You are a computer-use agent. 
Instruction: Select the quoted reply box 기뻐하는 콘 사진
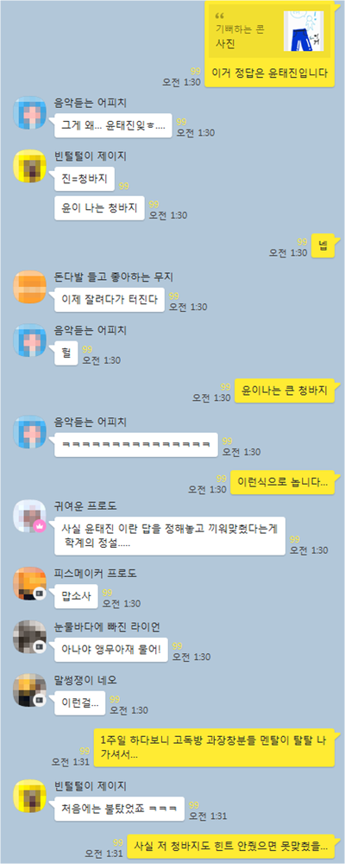(x=268, y=31)
